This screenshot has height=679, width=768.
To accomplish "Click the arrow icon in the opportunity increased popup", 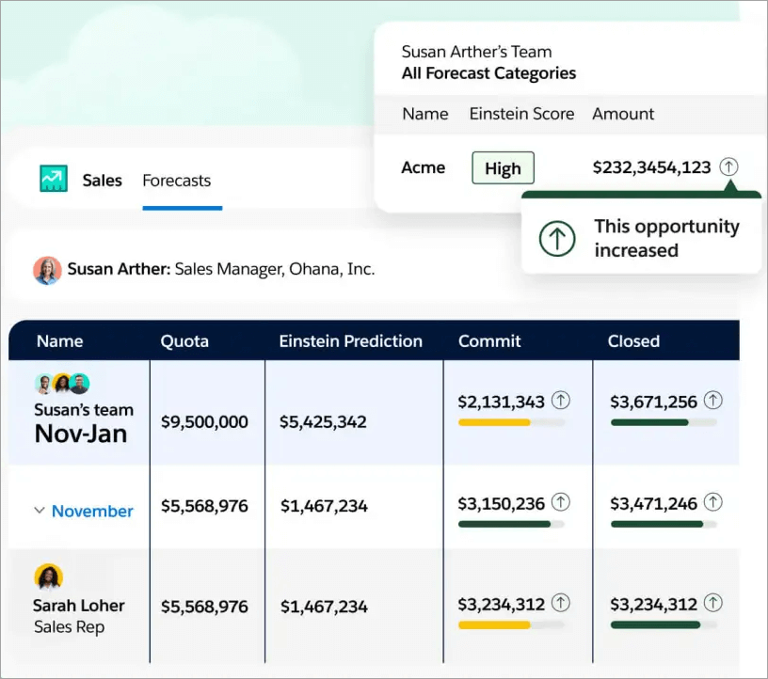I will [x=557, y=238].
